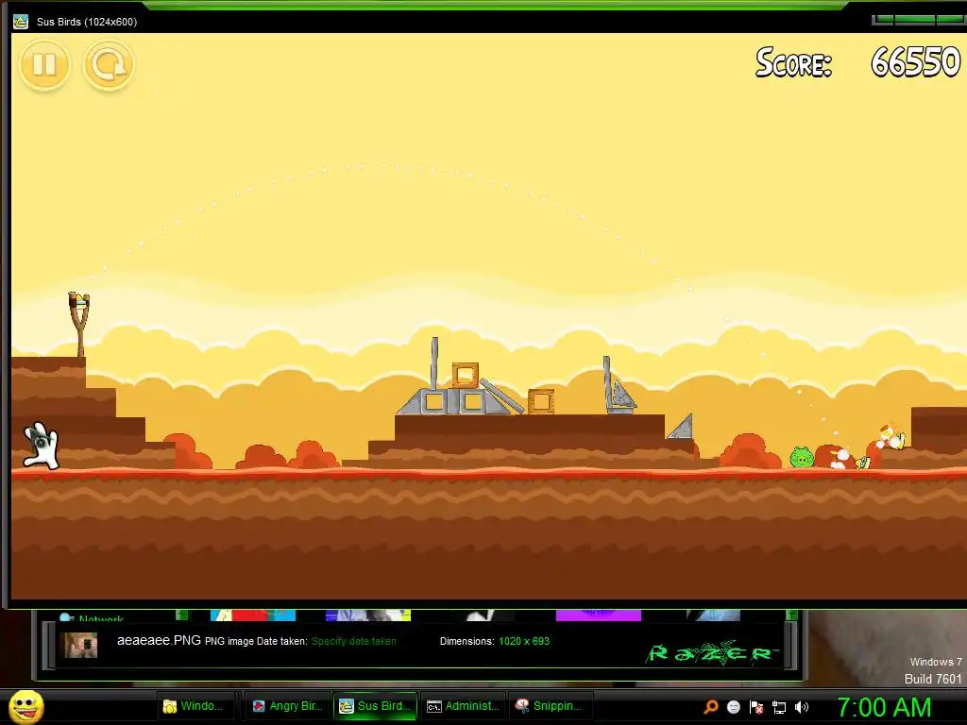Open the Action Center flag tray icon
The height and width of the screenshot is (725, 967).
point(756,707)
